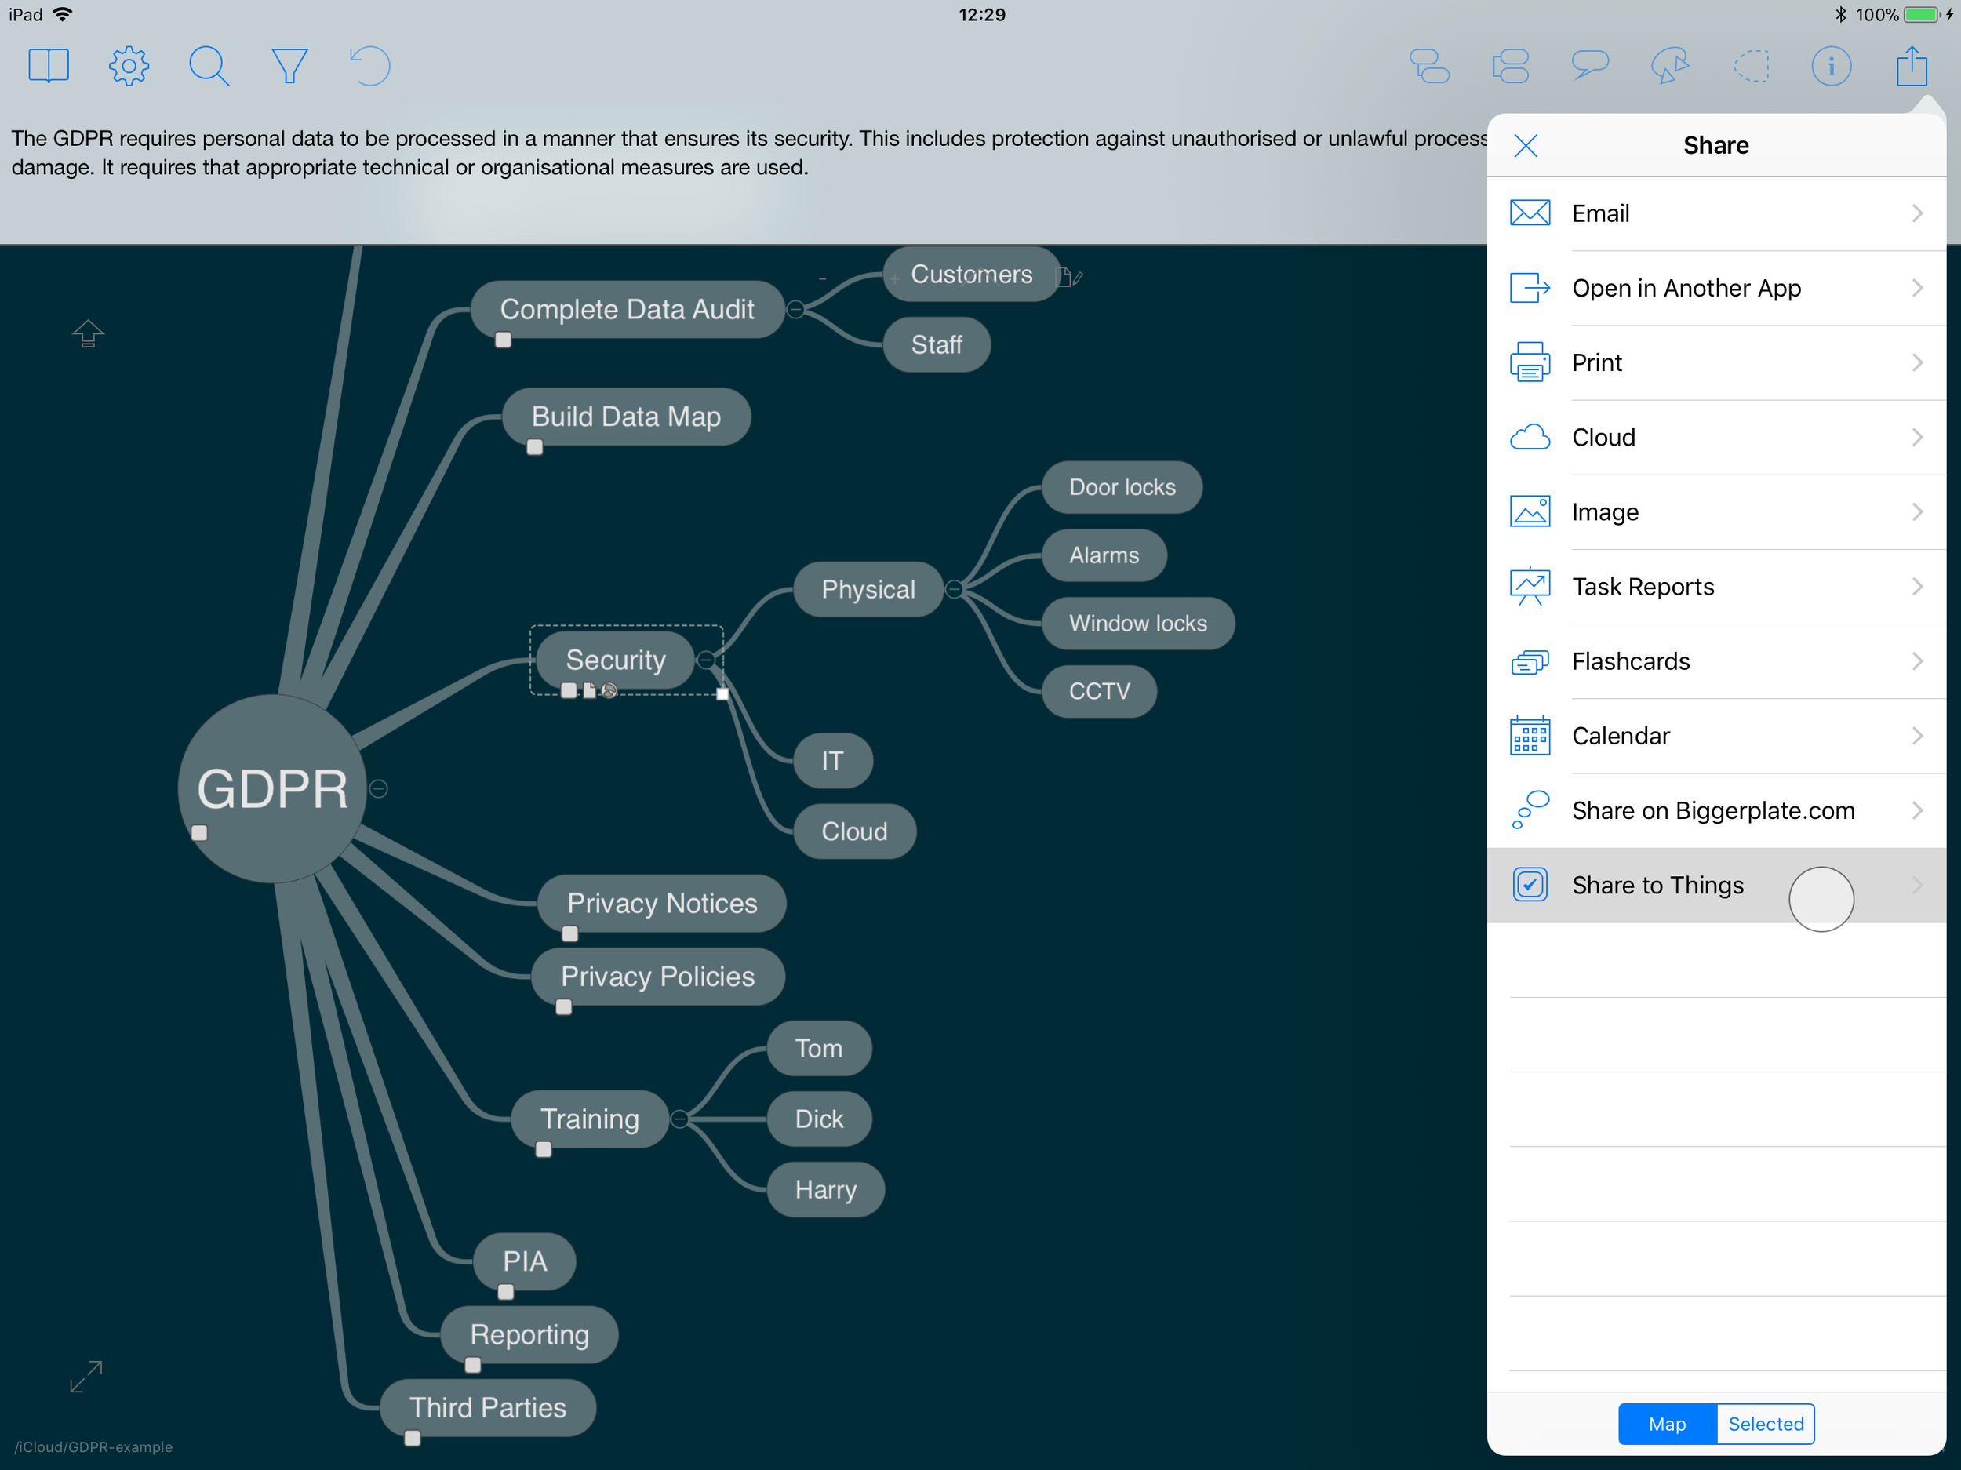Tap the search magnifier icon

point(209,66)
